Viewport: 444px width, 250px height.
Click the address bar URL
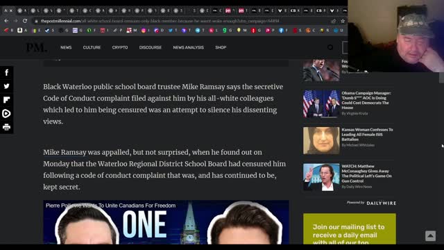(x=160, y=21)
